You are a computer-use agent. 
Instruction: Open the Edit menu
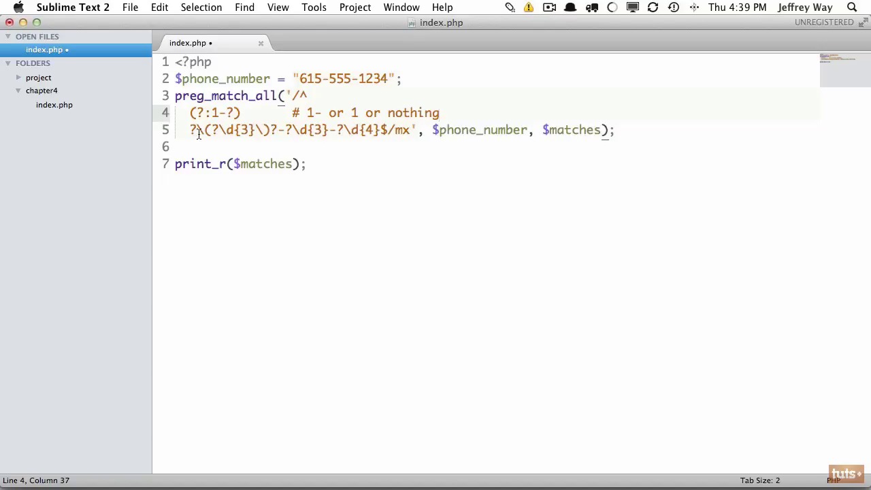[159, 7]
